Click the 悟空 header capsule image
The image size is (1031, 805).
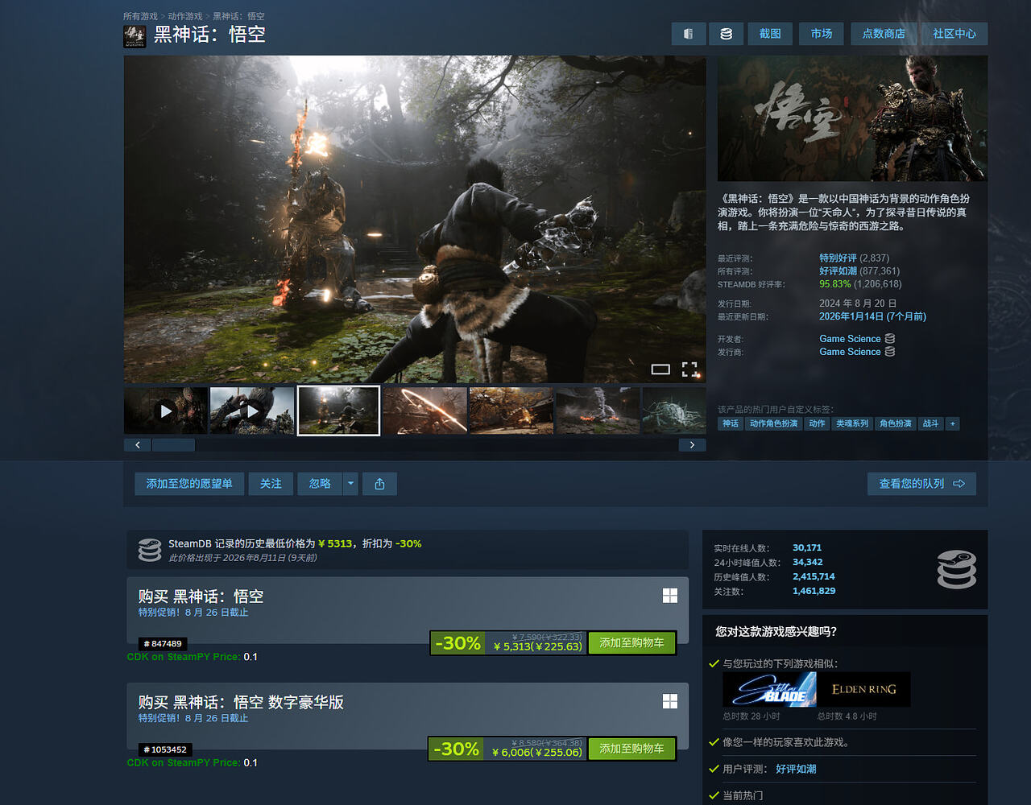tap(852, 118)
